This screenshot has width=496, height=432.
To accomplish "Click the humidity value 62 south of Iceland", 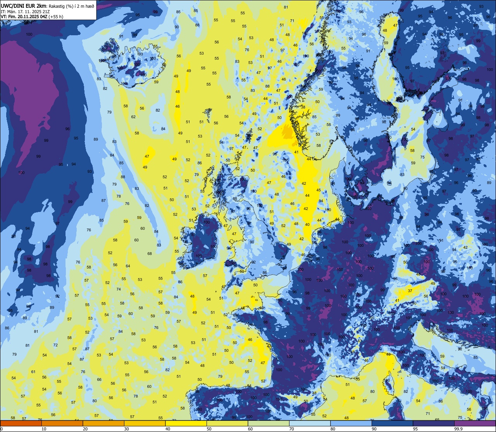I will [x=133, y=117].
